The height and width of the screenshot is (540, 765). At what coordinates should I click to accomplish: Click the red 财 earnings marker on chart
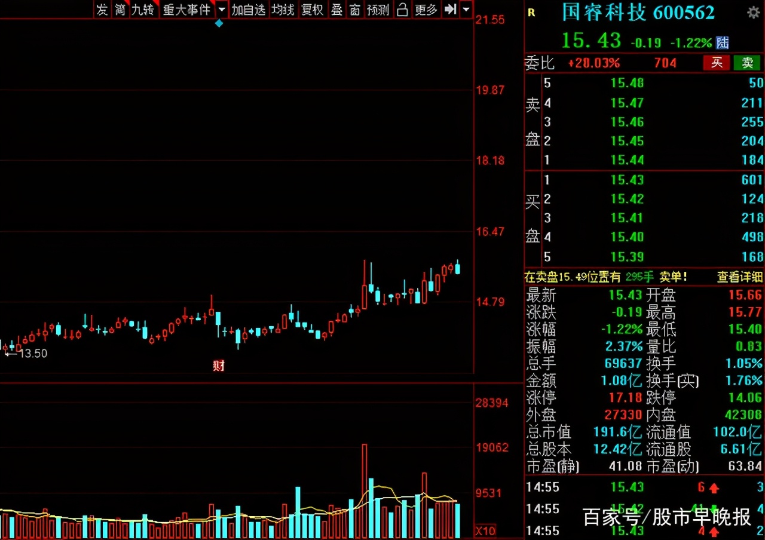[219, 366]
